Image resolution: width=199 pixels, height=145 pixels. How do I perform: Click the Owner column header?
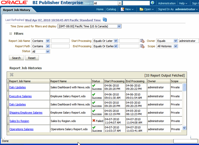coord(159,81)
